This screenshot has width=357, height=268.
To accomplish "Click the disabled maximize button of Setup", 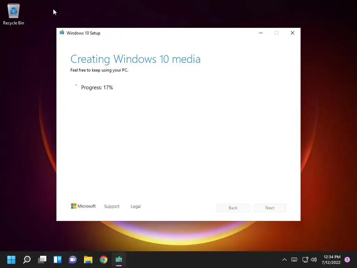I will point(276,33).
